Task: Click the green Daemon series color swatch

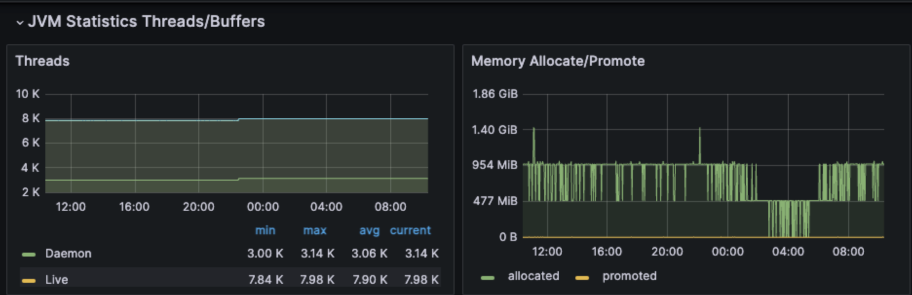Action: coord(29,254)
